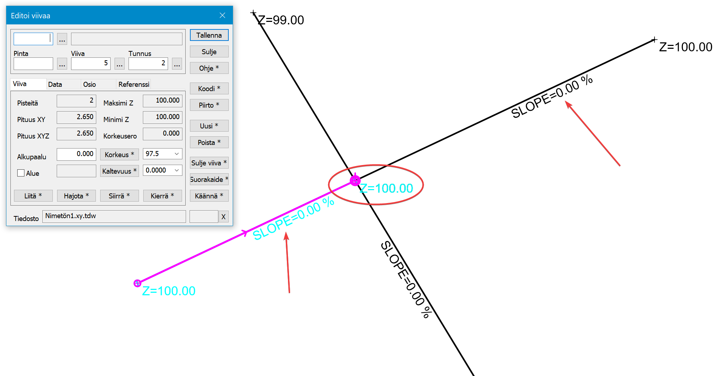Click the browse button next to Tunnus field
Image resolution: width=726 pixels, height=376 pixels.
(x=177, y=64)
